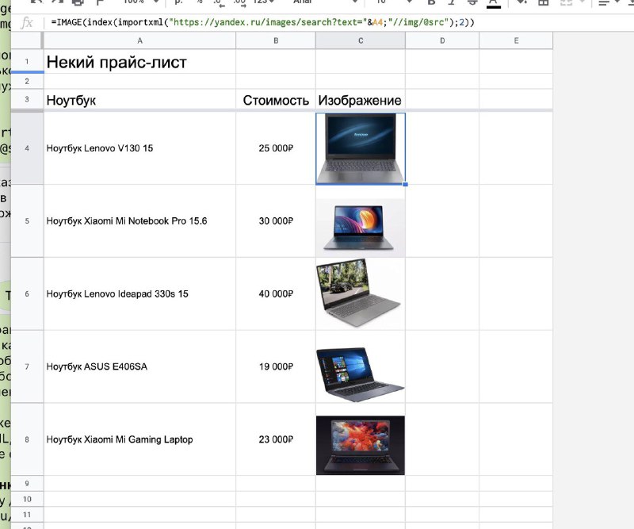Select row 11 header

click(x=27, y=515)
